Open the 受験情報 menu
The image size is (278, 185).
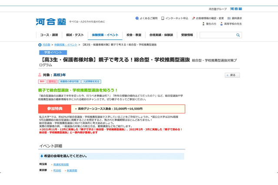187,35
